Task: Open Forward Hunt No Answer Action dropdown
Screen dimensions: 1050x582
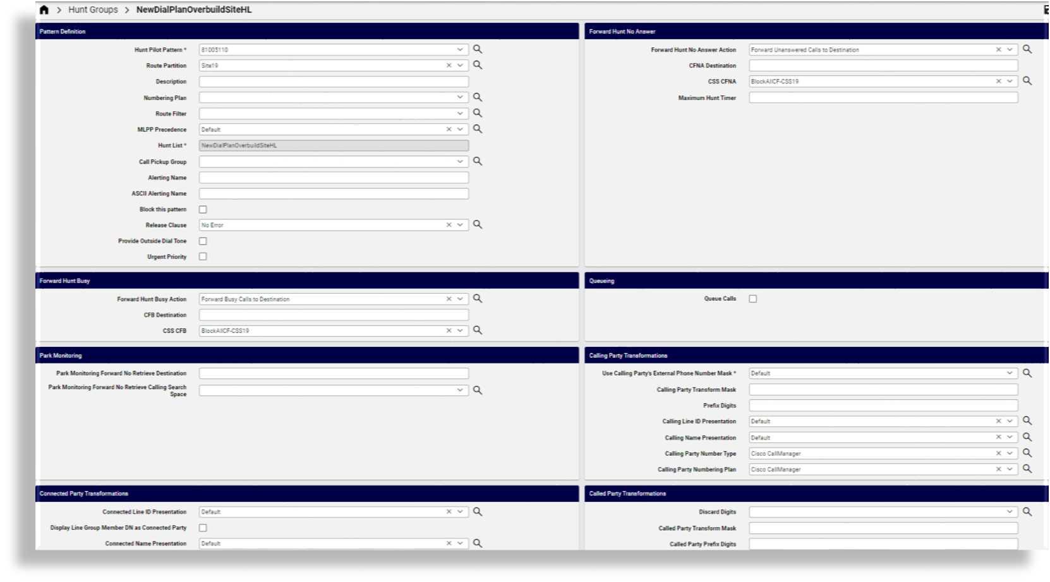Action: coord(1010,50)
